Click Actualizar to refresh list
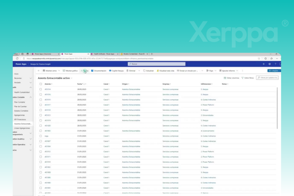The height and width of the screenshot is (196, 294). [148, 71]
